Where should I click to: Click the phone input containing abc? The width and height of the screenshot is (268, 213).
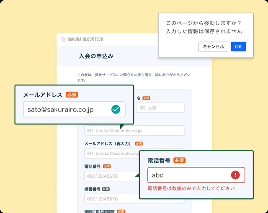point(196,175)
